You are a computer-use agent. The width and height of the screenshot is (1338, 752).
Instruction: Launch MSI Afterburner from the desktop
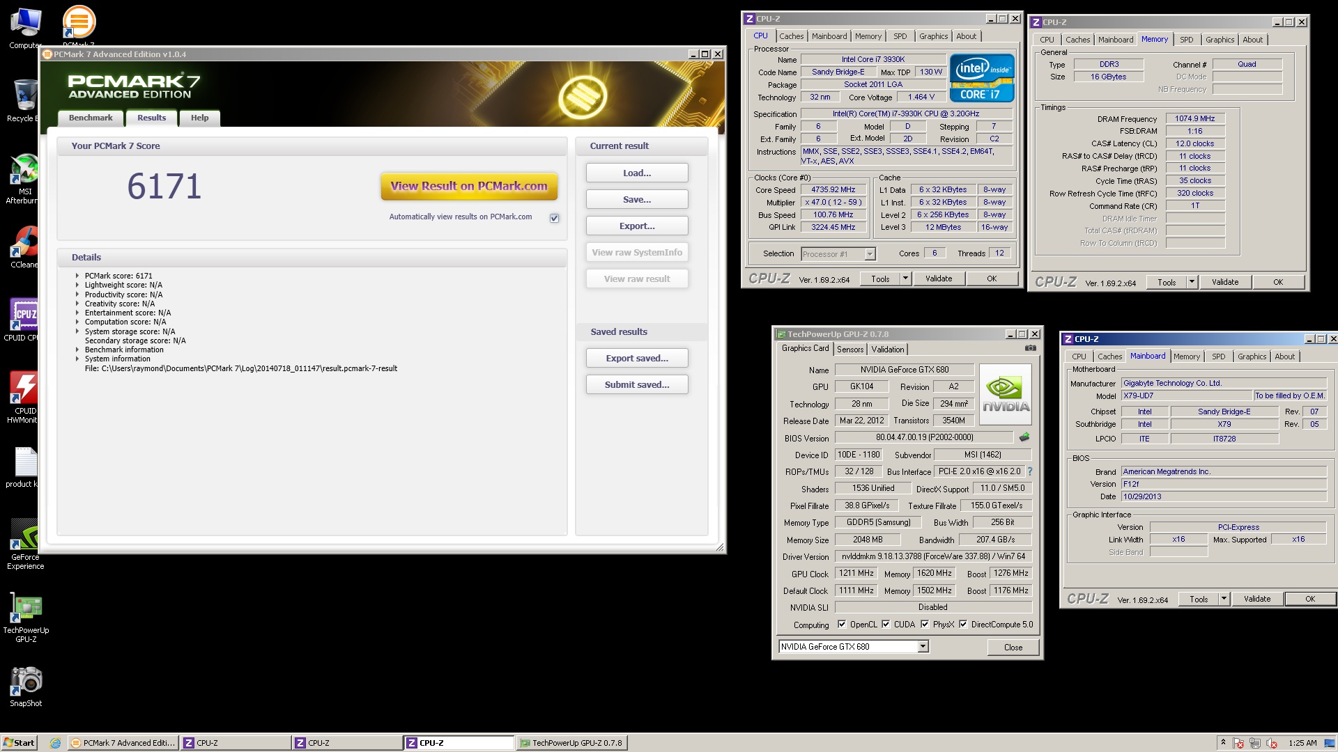[x=24, y=178]
